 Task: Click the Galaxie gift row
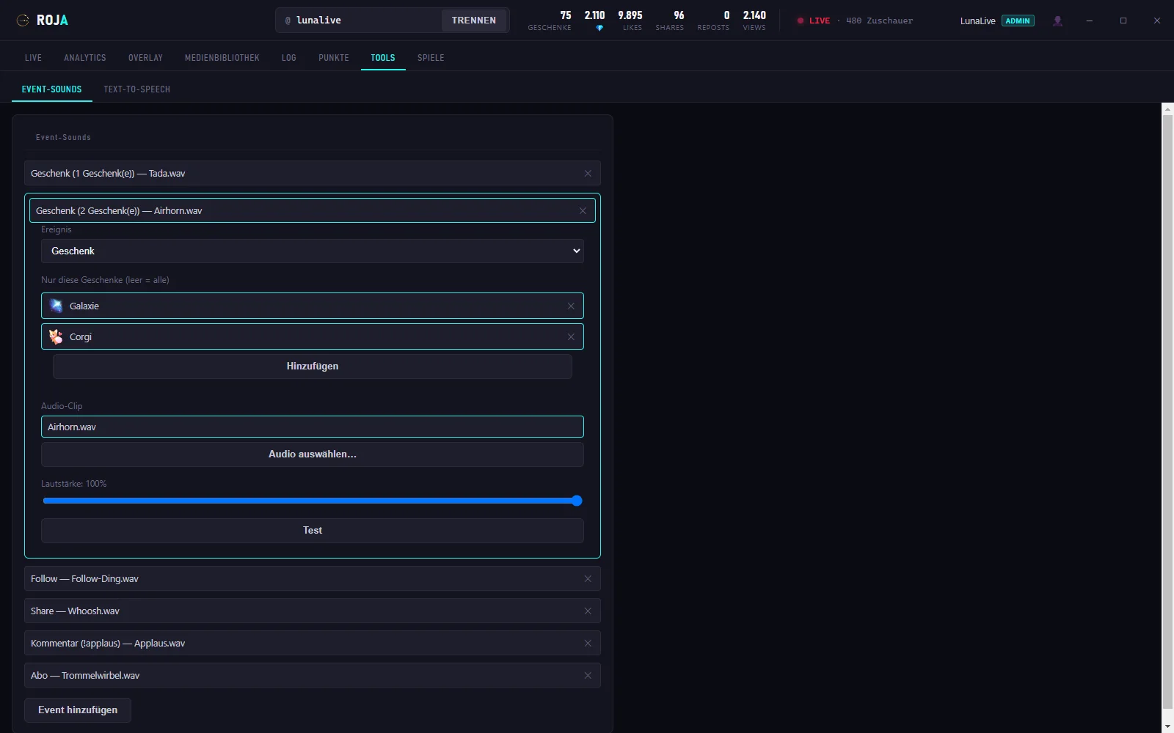click(x=313, y=306)
